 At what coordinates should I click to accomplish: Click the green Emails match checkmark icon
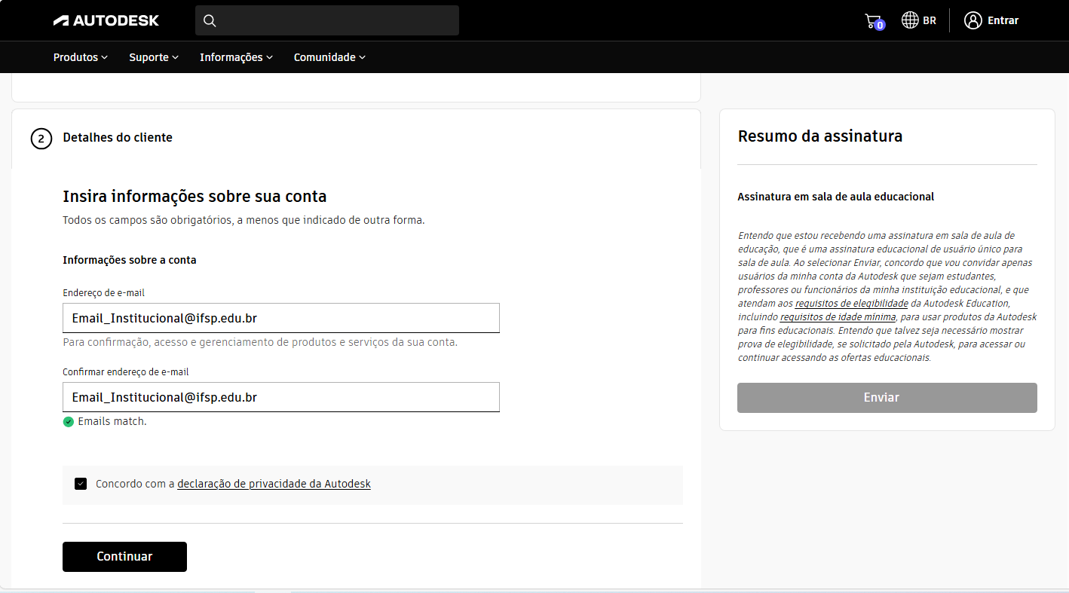click(69, 422)
